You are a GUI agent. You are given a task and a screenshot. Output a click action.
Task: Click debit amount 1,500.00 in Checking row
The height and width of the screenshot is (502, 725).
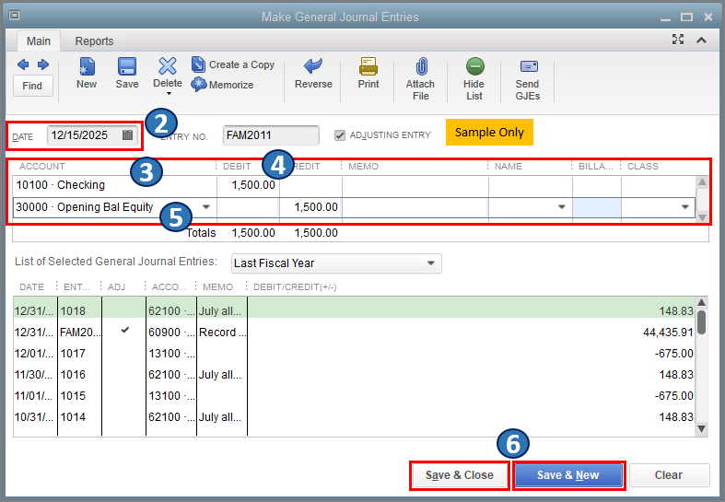(x=253, y=185)
